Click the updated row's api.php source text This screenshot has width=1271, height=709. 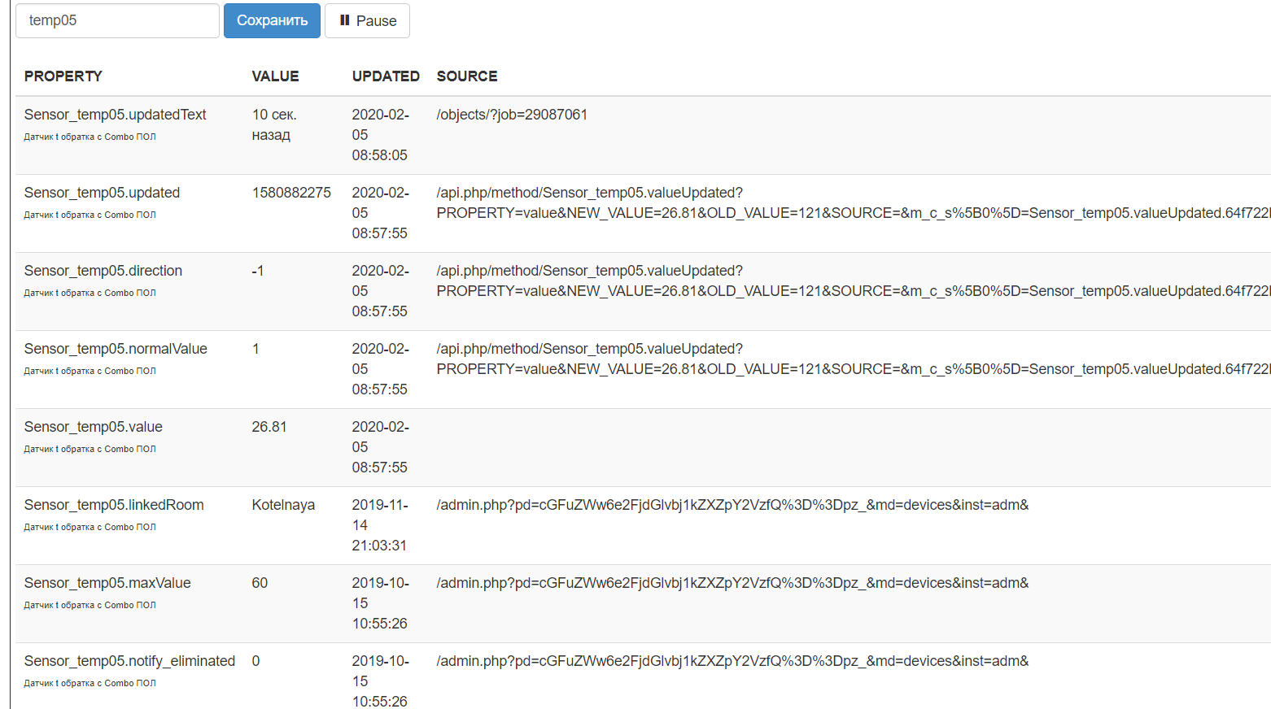854,202
